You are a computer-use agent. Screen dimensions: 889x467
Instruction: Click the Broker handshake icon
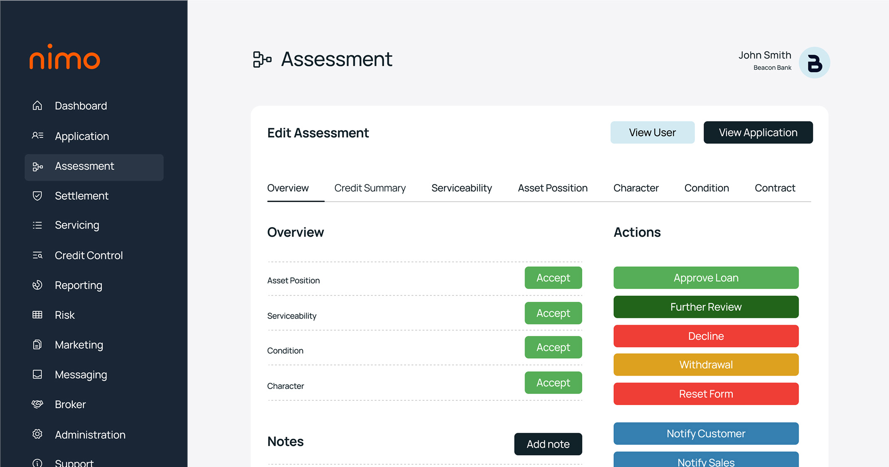click(37, 404)
